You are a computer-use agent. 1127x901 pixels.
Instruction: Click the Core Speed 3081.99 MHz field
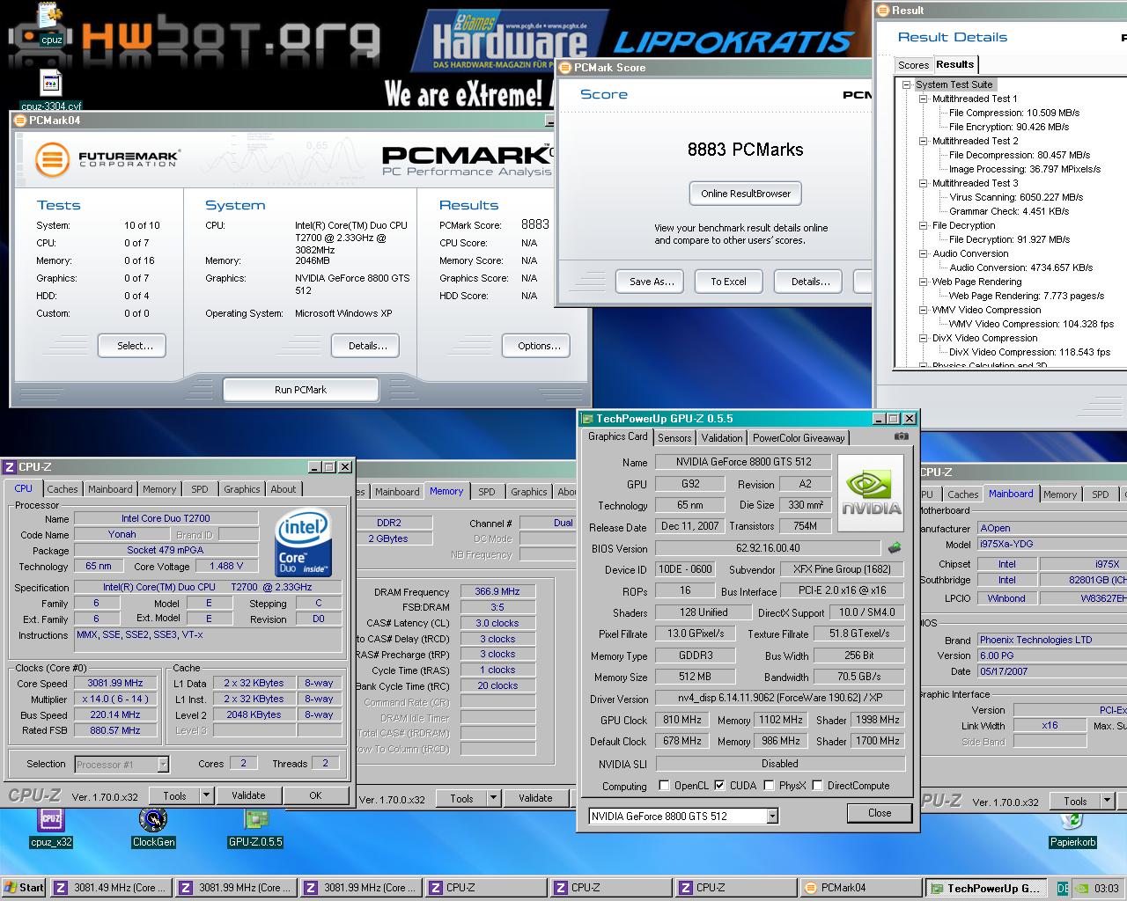(115, 683)
